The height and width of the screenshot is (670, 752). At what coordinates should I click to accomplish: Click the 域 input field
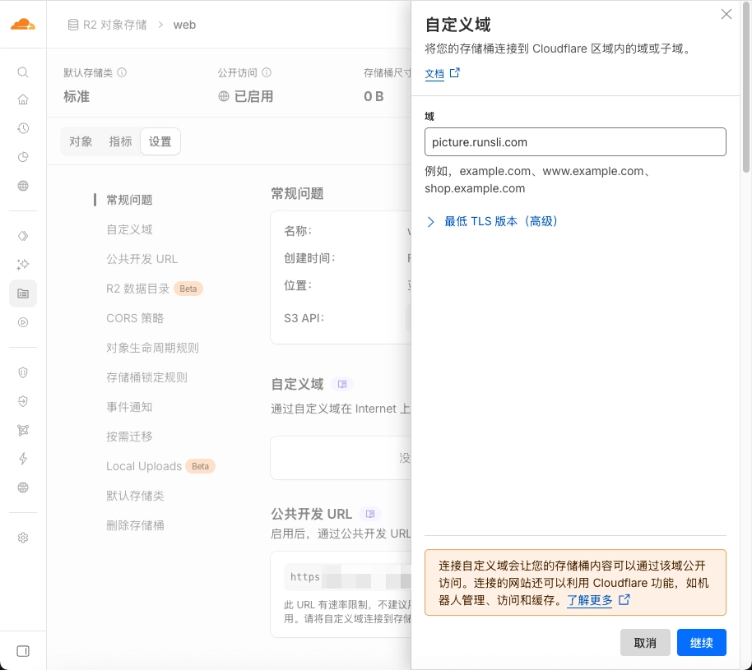575,141
